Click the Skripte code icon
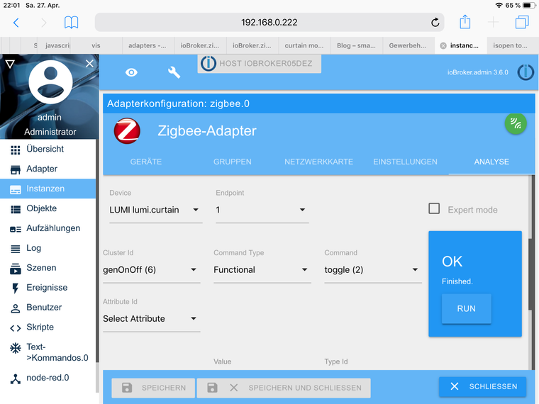539x404 pixels. click(x=15, y=328)
